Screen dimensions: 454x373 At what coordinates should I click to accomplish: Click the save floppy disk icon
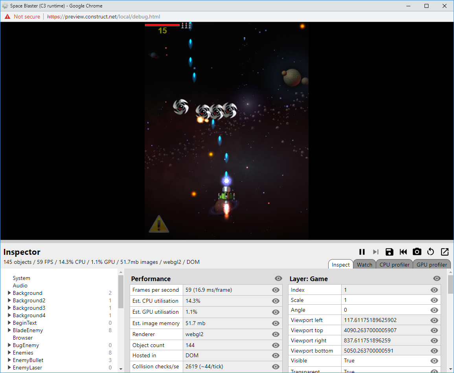tap(389, 252)
